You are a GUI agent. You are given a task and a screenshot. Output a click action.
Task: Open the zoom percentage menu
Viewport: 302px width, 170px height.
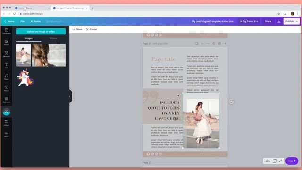268,161
